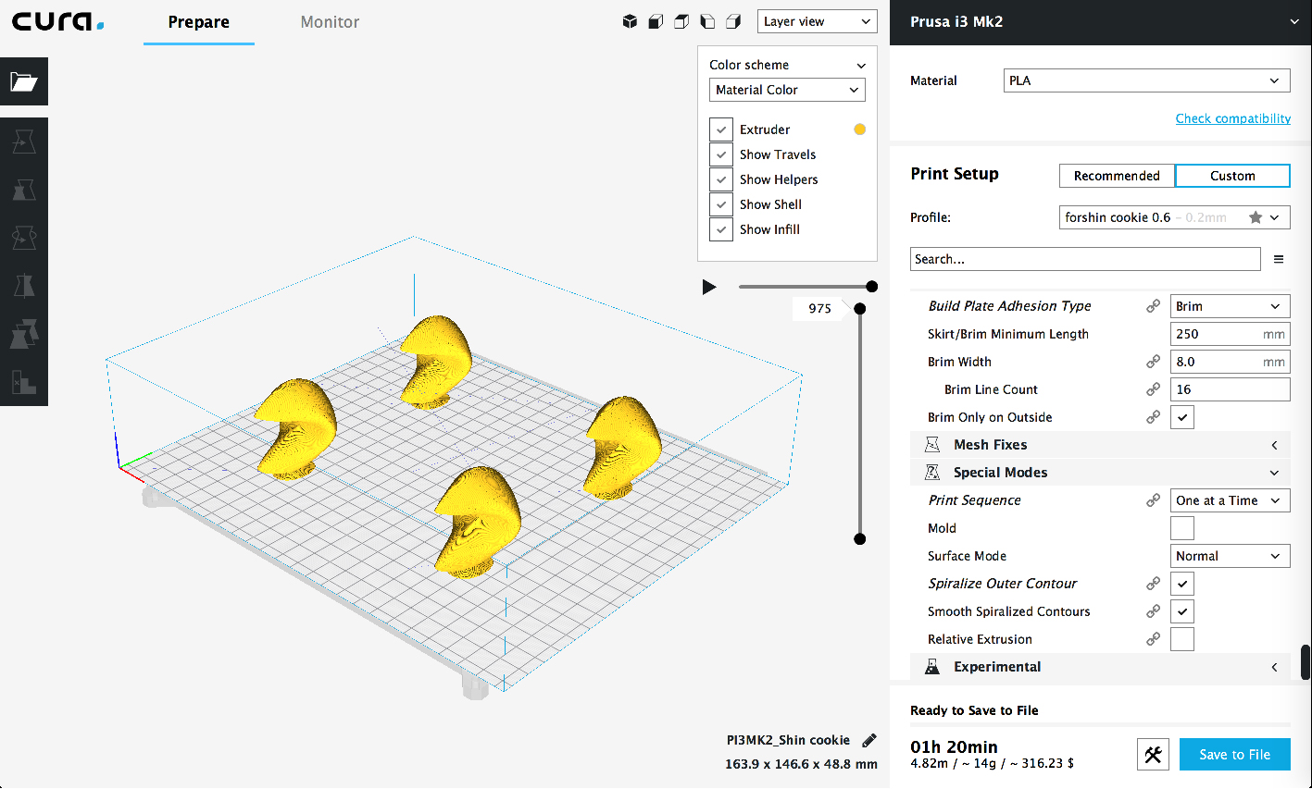The image size is (1312, 789).
Task: Switch camera to right side view cube icon
Action: pos(733,21)
